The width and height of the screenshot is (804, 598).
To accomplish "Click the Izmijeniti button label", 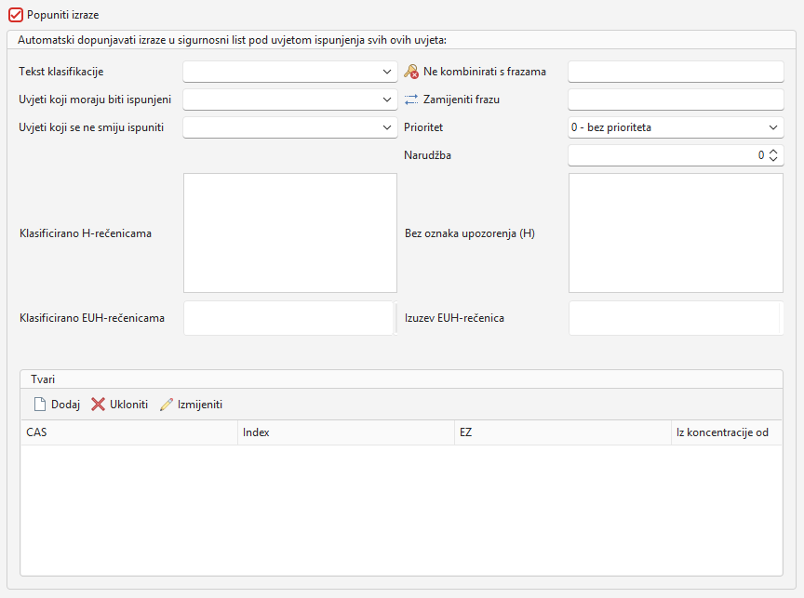I will (200, 405).
